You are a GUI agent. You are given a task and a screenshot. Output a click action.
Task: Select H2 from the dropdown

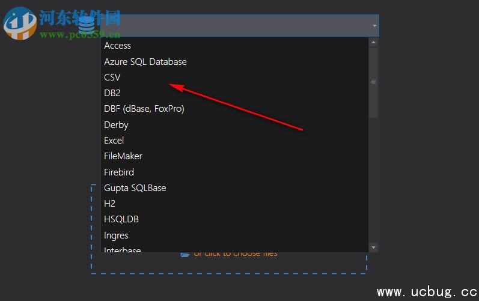(x=109, y=204)
